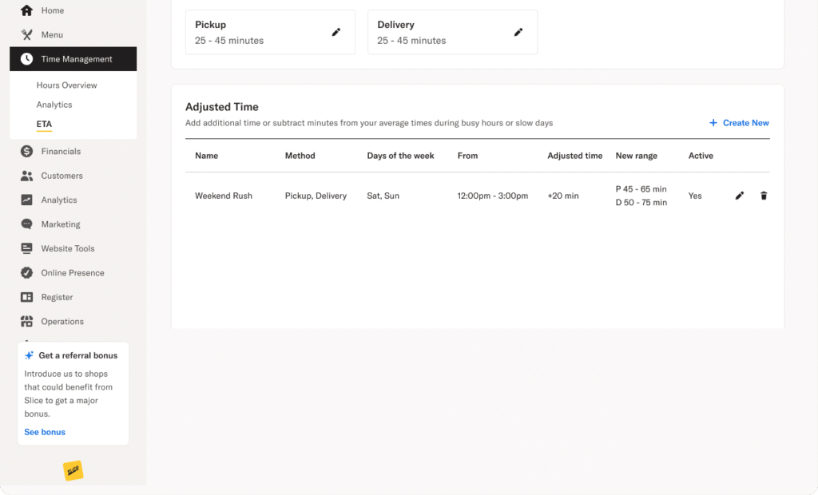This screenshot has width=818, height=495.
Task: Click the Weekend Rush name cell
Action: pos(224,196)
